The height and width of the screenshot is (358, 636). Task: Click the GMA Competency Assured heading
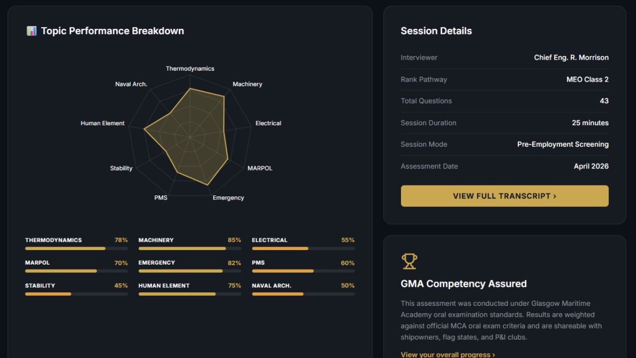pyautogui.click(x=464, y=284)
